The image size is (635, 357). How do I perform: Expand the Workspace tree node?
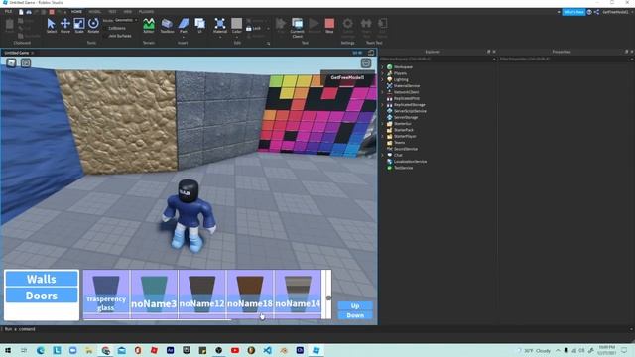pos(383,67)
